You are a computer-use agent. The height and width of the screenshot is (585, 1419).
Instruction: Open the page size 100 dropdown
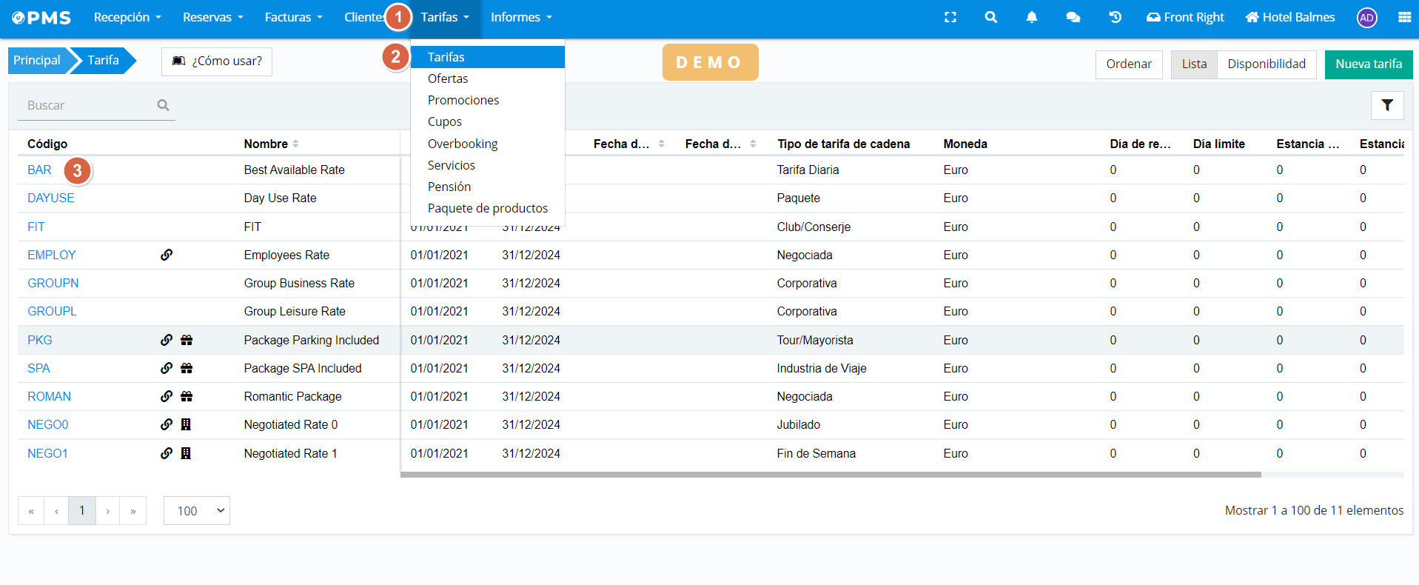pos(197,510)
